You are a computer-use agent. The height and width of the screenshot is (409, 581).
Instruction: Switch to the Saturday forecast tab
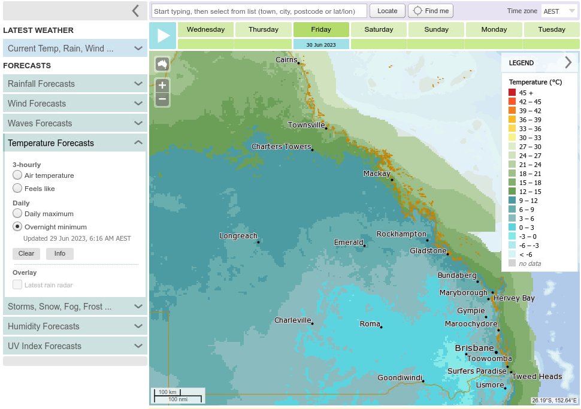point(379,29)
